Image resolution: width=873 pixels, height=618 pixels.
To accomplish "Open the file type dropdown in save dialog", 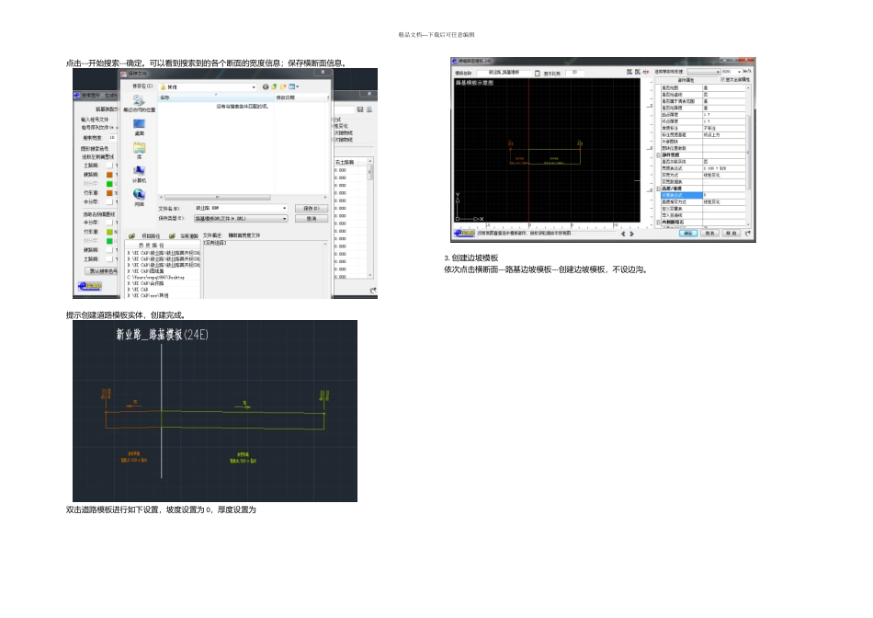I will click(x=285, y=219).
